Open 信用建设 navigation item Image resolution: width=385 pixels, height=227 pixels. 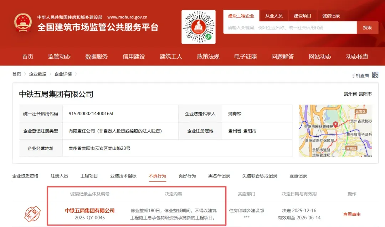click(134, 56)
